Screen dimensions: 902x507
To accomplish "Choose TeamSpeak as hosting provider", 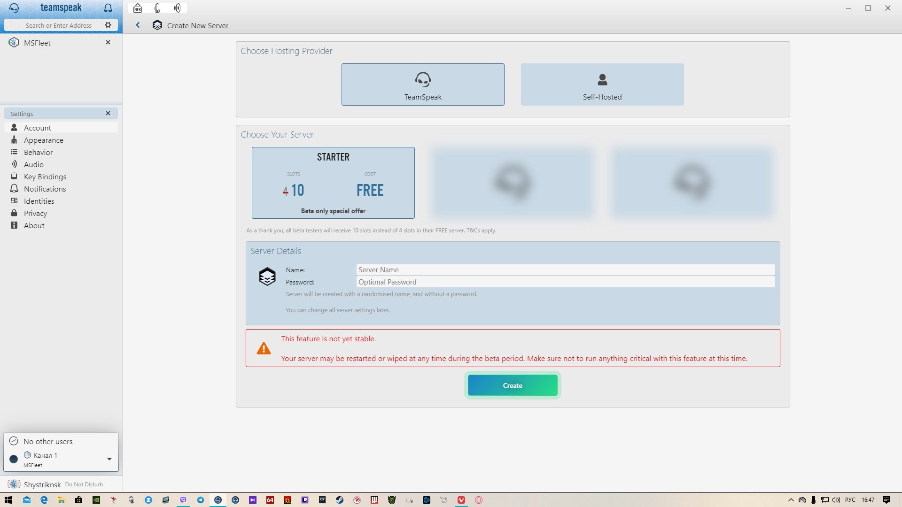I will click(423, 84).
